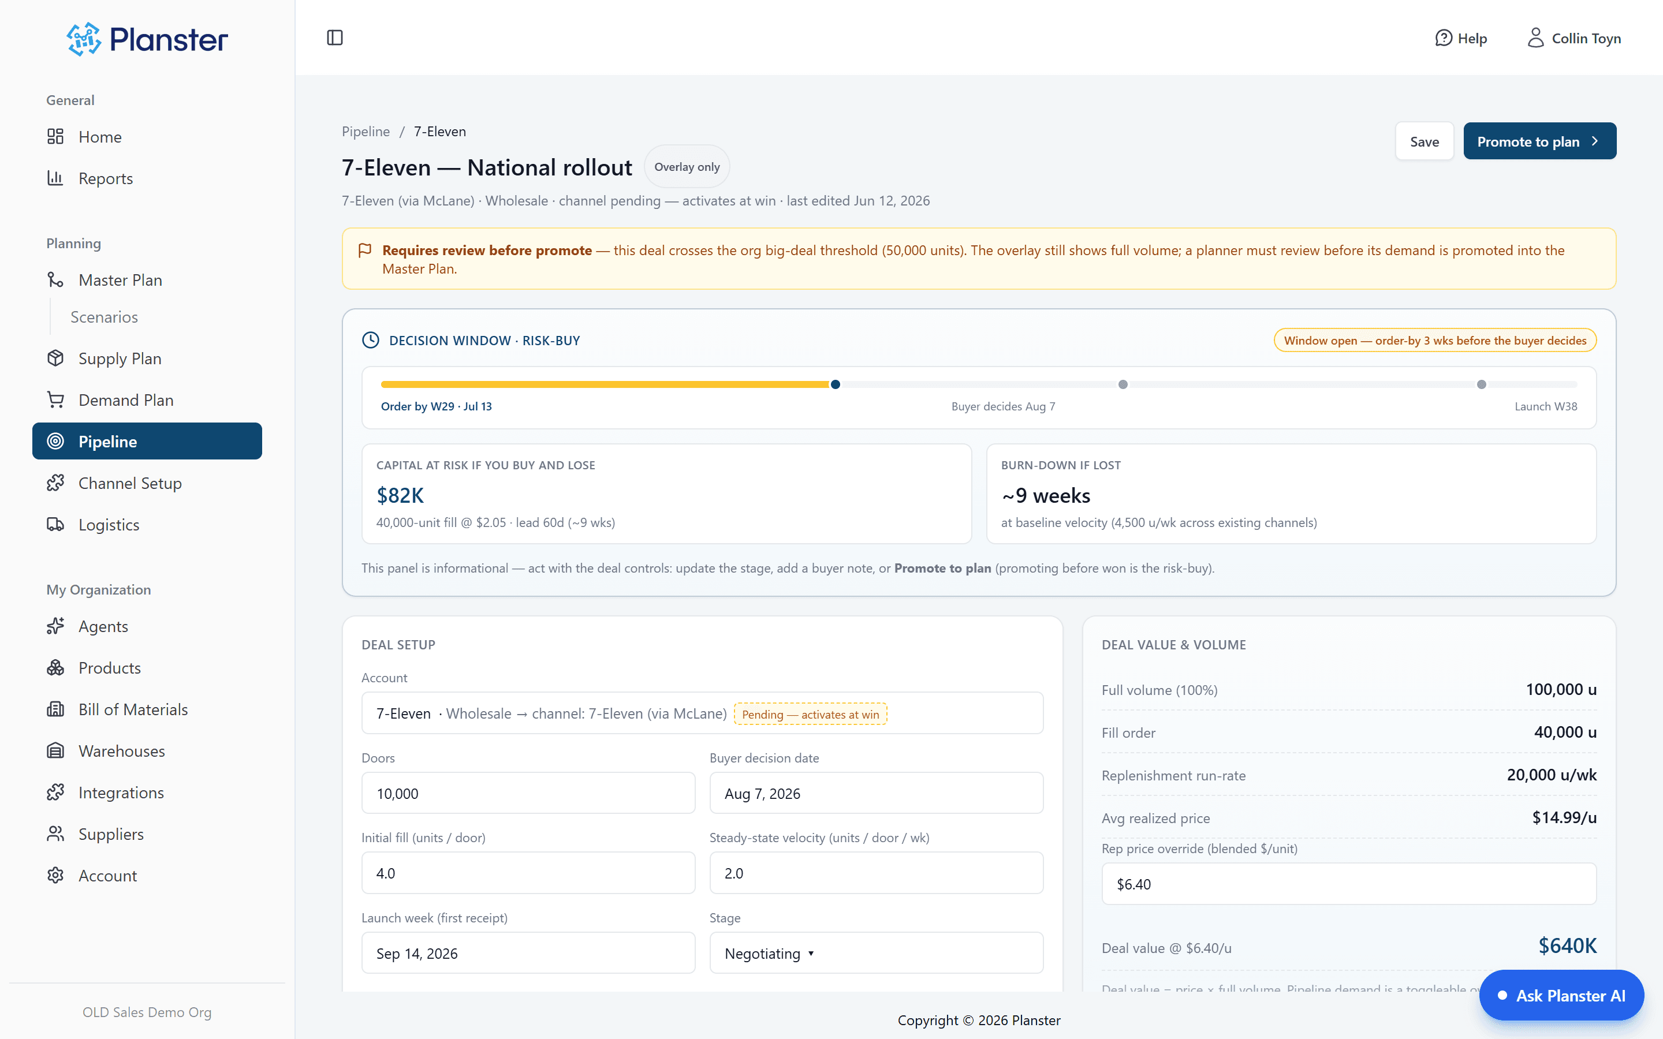Click the Channel Setup puzzle icon
Image resolution: width=1663 pixels, height=1039 pixels.
[x=55, y=483]
